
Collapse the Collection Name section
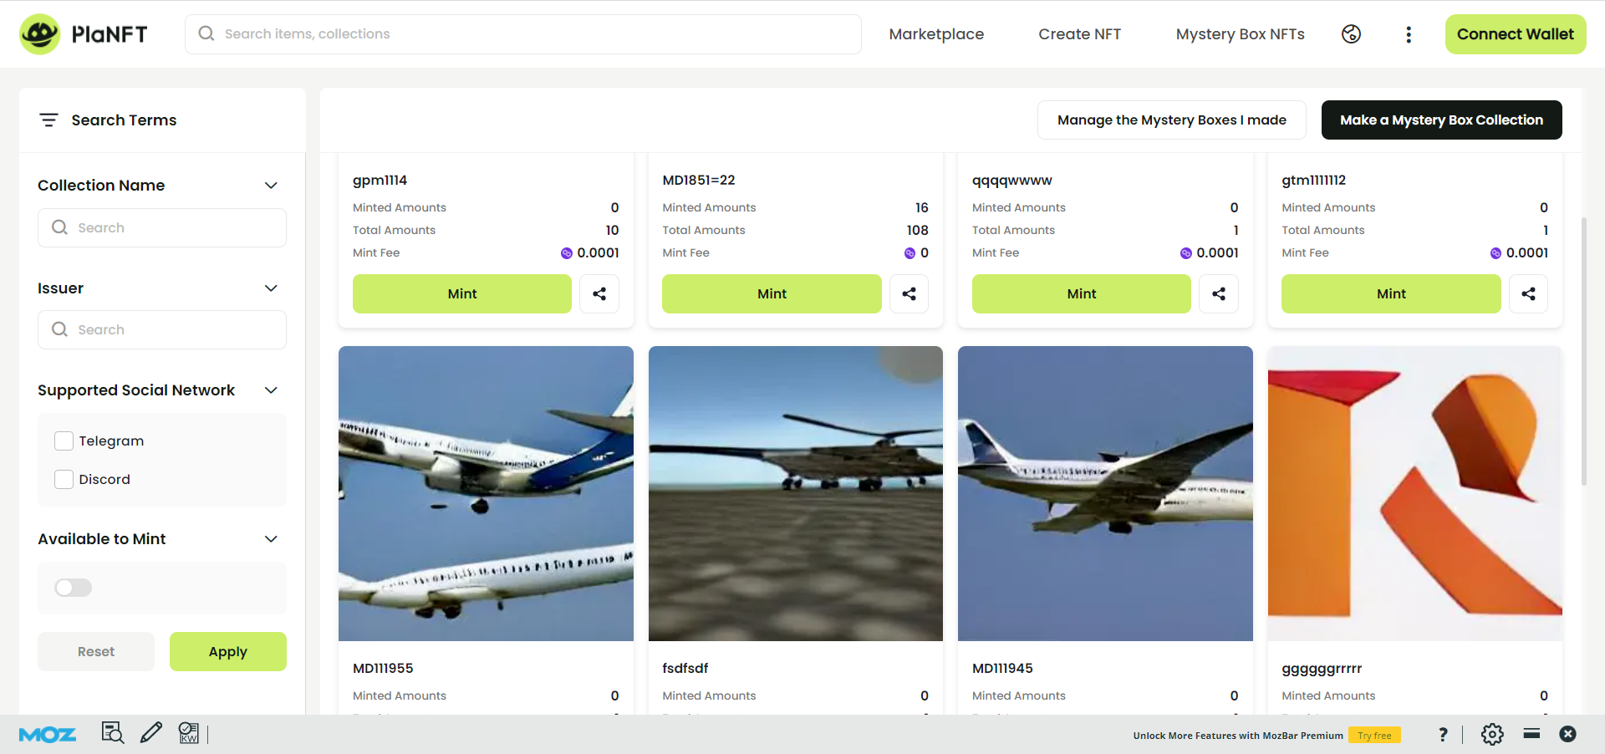click(271, 186)
